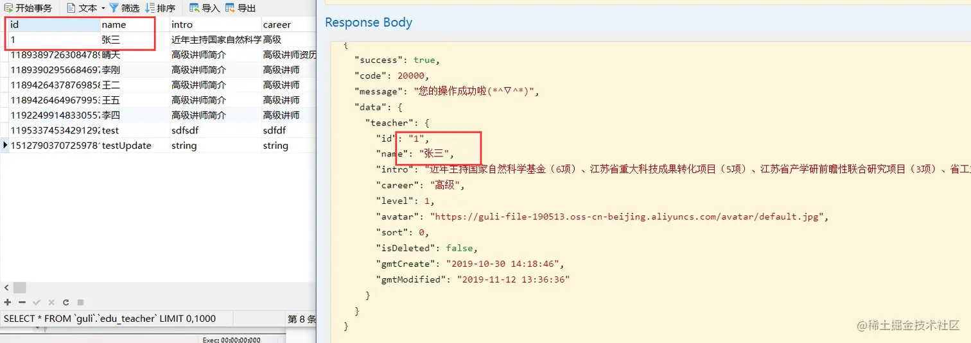
Task: Click id cell starting 1189389726308478
Action: pyautogui.click(x=54, y=54)
